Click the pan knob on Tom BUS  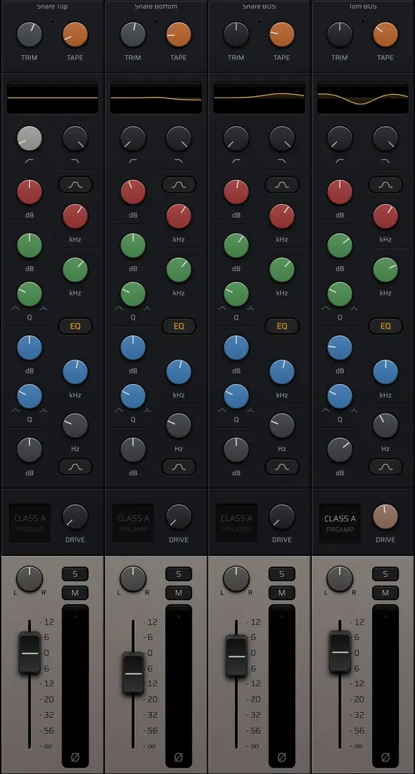[340, 578]
